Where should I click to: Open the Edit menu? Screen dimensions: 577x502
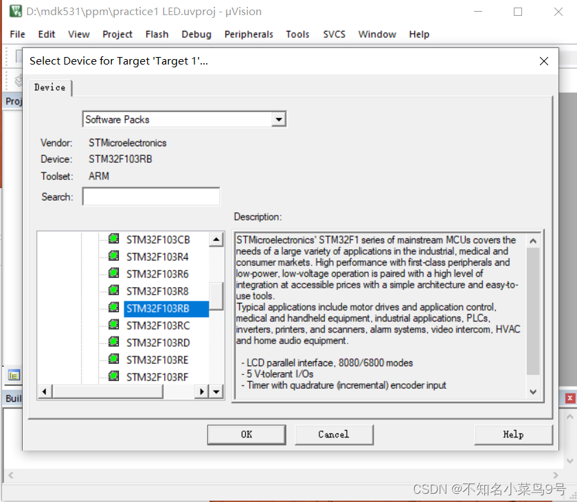click(x=47, y=34)
